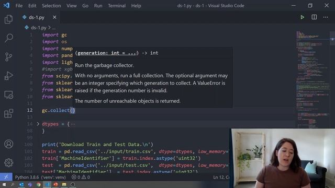The width and height of the screenshot is (335, 188).
Task: Open the Terminal menu
Action: pyautogui.click(x=117, y=6)
